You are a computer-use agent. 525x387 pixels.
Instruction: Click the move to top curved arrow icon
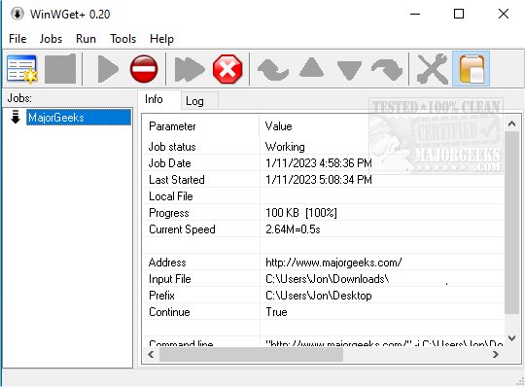[273, 69]
